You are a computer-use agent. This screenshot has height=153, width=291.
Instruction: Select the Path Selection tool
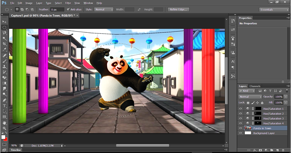click(x=4, y=111)
